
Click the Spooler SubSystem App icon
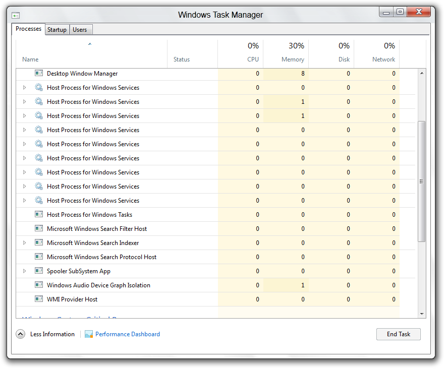tap(39, 271)
